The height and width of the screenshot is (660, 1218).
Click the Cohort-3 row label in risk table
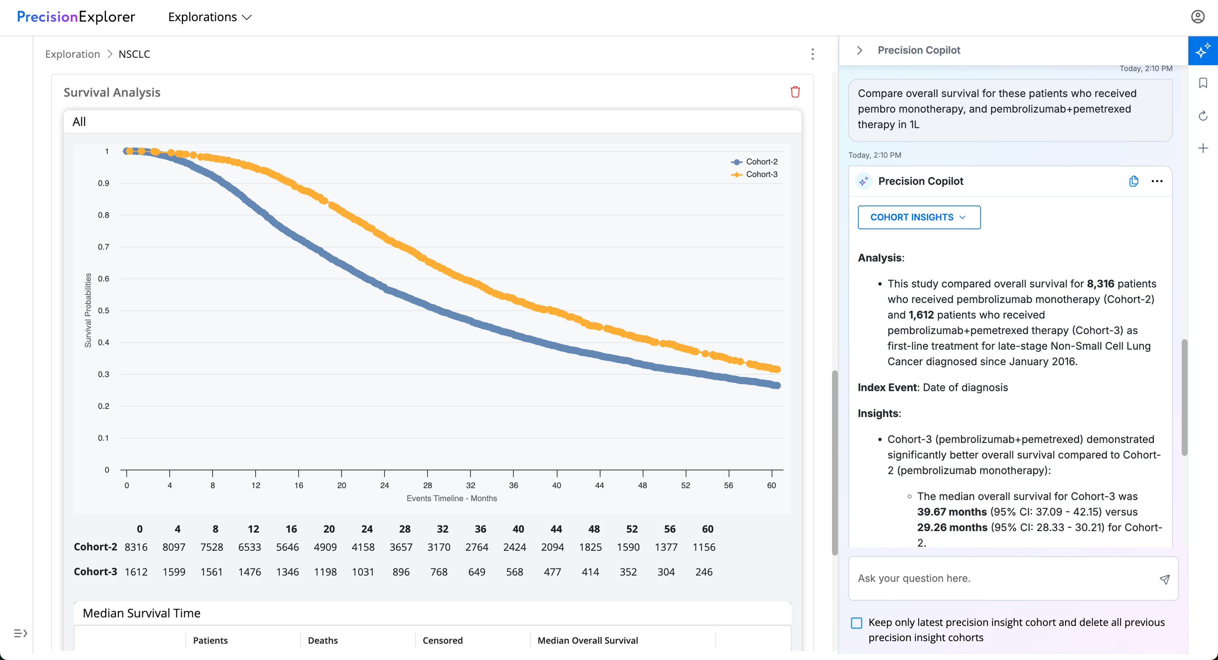95,572
